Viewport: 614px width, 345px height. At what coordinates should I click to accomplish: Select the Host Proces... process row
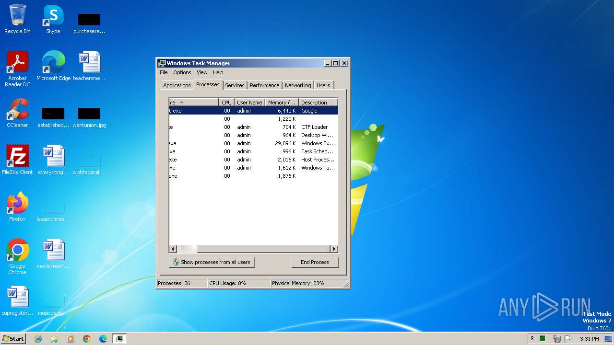[x=253, y=160]
